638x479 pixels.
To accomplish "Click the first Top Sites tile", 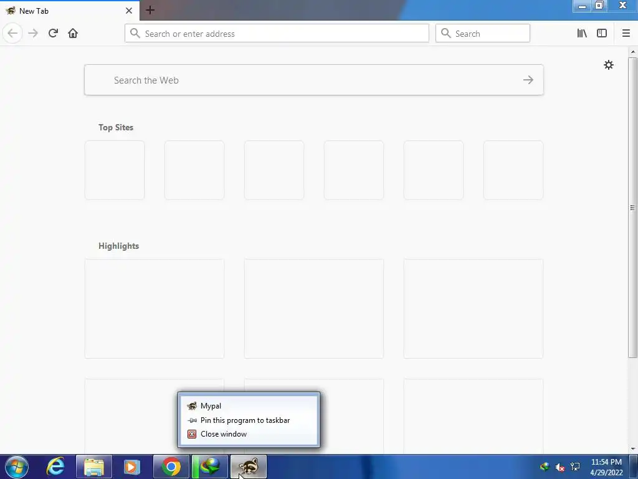I will [x=115, y=170].
